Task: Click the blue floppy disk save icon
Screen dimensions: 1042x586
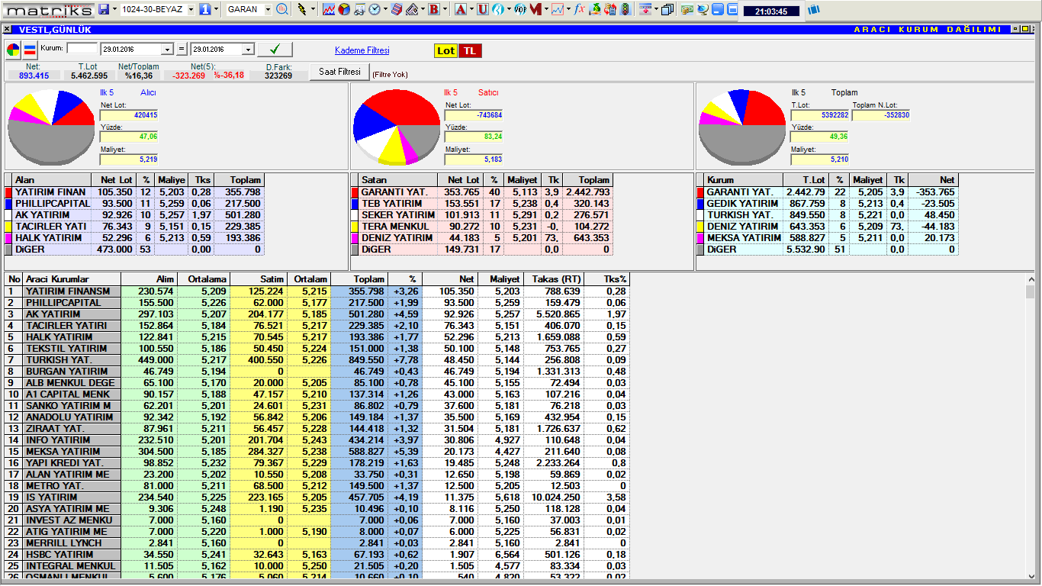Action: [x=104, y=9]
